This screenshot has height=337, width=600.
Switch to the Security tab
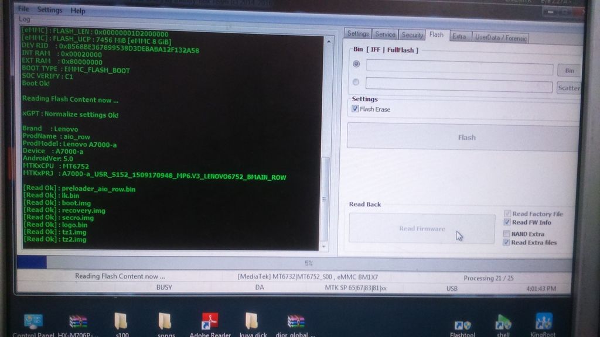point(412,35)
